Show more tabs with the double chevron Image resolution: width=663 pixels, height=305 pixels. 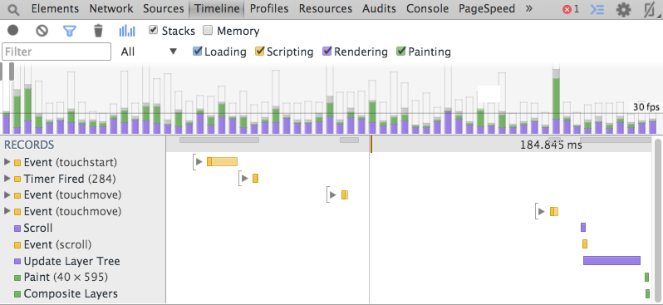click(x=528, y=8)
